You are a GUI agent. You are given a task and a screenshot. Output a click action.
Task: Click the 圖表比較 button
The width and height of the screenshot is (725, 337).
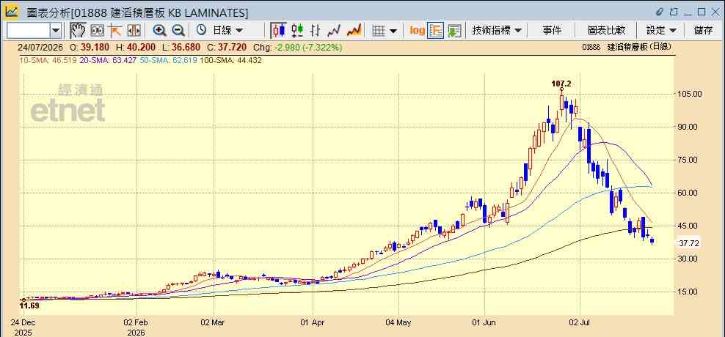tap(607, 31)
